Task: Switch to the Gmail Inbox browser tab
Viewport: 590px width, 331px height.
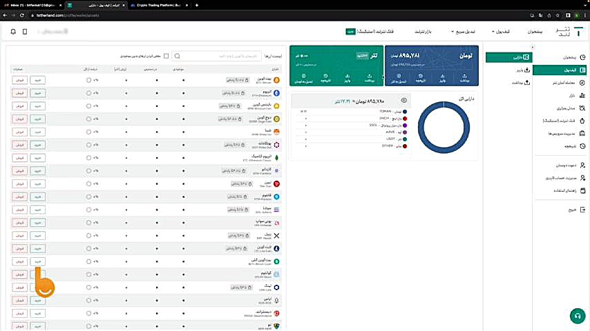Action: point(32,6)
